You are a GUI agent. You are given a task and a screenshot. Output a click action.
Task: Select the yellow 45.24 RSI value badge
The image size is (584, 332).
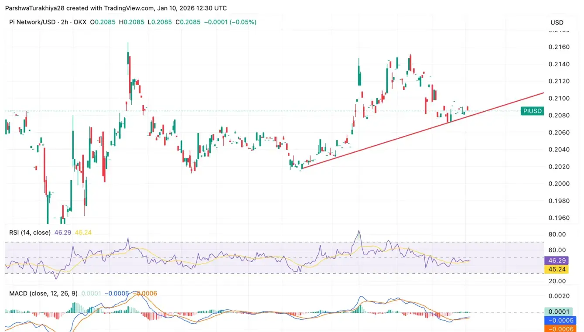pos(557,269)
